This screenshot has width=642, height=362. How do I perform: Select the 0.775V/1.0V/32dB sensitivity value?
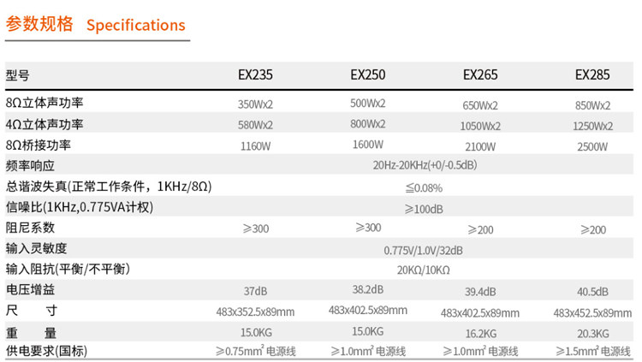point(424,250)
